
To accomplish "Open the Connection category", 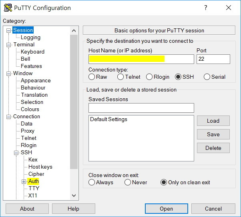I will pos(26,116).
